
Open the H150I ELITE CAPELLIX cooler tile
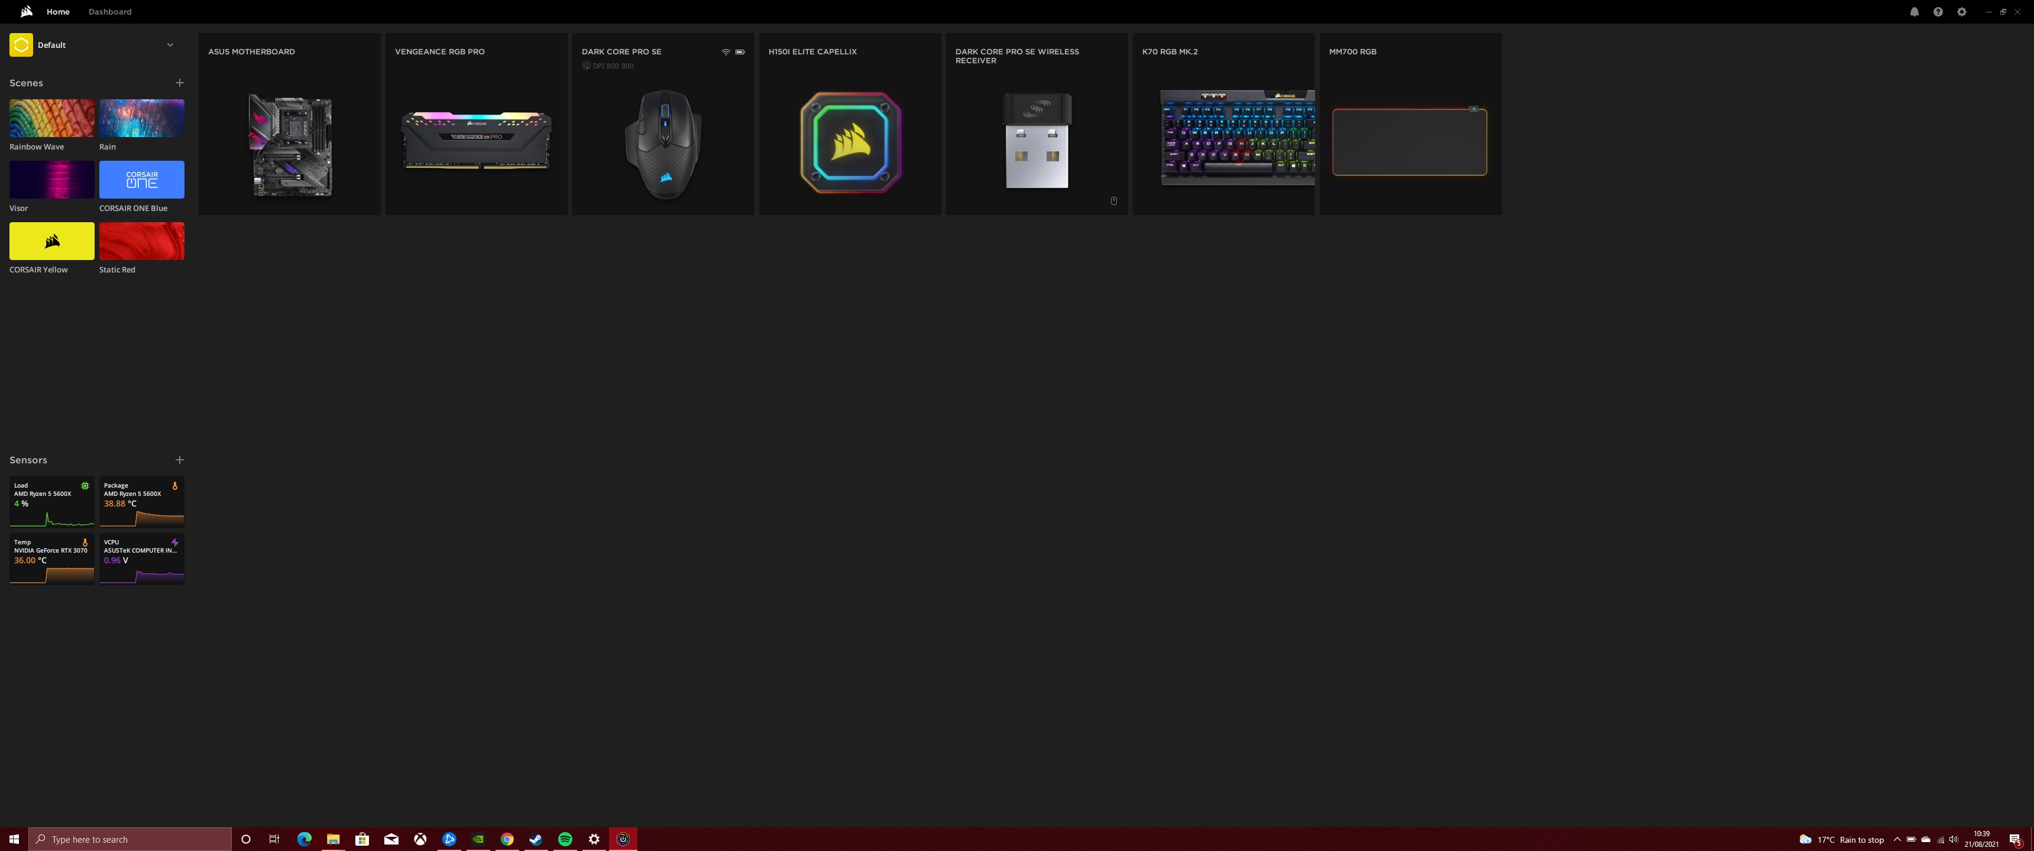pyautogui.click(x=850, y=124)
